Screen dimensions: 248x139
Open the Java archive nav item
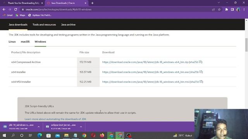68,25
